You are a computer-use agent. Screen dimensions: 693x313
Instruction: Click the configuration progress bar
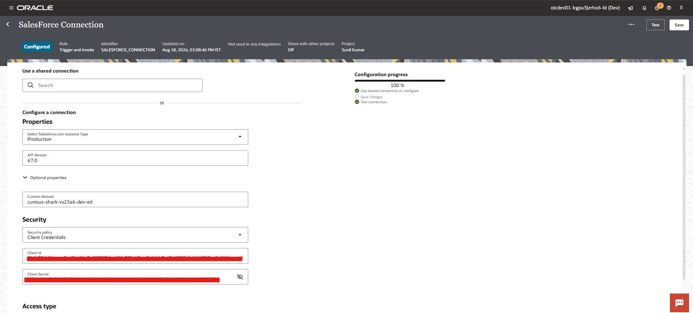tap(400, 81)
